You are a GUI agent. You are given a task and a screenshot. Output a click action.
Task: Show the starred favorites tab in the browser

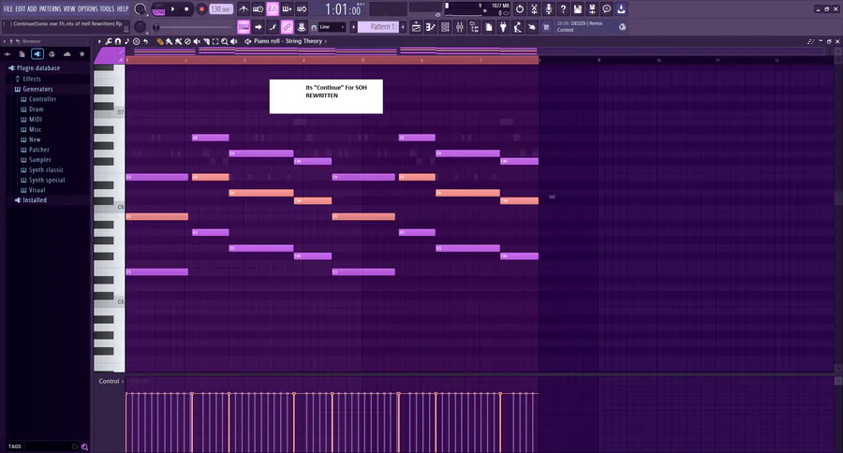click(x=81, y=53)
